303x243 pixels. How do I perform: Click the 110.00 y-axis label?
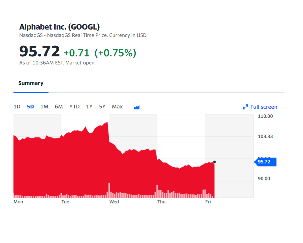[265, 116]
